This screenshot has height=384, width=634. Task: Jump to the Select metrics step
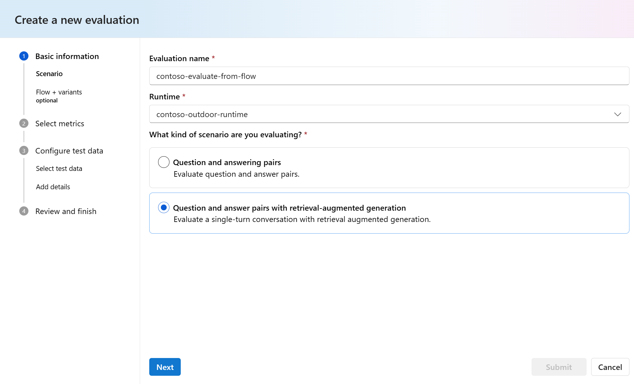click(x=60, y=124)
